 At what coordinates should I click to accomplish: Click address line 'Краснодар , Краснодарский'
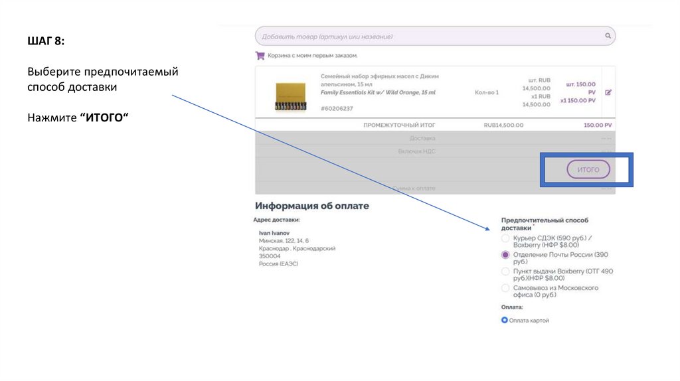pyautogui.click(x=297, y=248)
